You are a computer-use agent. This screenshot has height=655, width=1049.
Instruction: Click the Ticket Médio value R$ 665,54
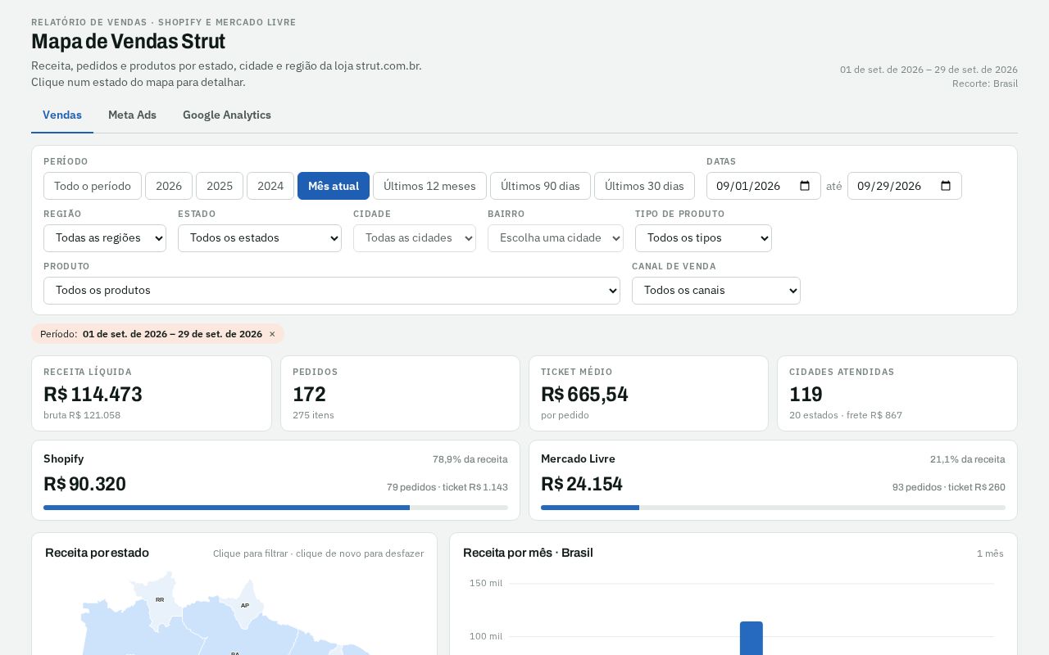[584, 395]
